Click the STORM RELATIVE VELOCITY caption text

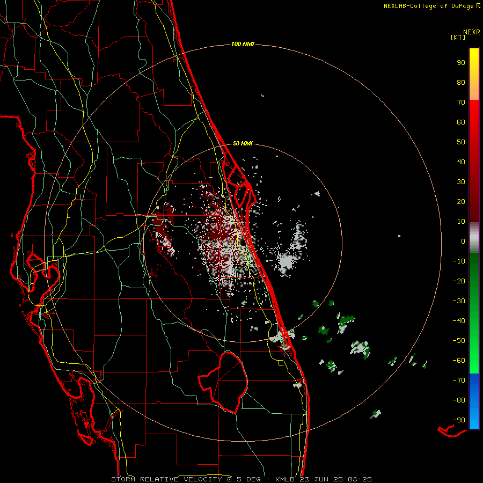click(x=166, y=479)
